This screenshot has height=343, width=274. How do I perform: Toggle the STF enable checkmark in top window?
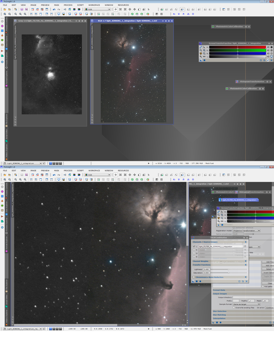[x=268, y=60]
